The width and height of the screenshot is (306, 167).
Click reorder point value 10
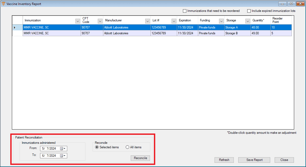[281, 27]
